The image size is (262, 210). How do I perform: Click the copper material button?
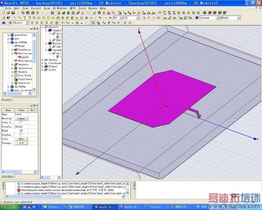click(x=21, y=118)
